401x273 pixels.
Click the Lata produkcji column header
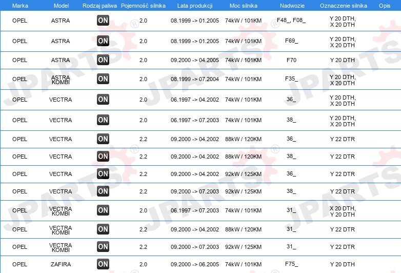click(x=195, y=6)
